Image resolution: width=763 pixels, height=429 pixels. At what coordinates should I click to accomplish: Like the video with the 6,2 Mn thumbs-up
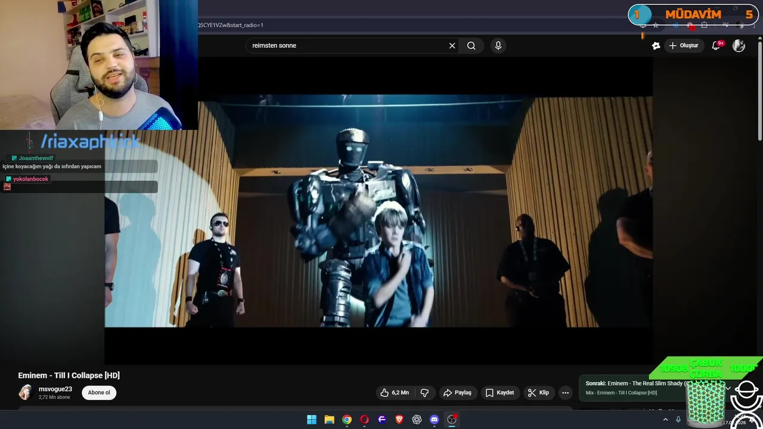point(395,393)
